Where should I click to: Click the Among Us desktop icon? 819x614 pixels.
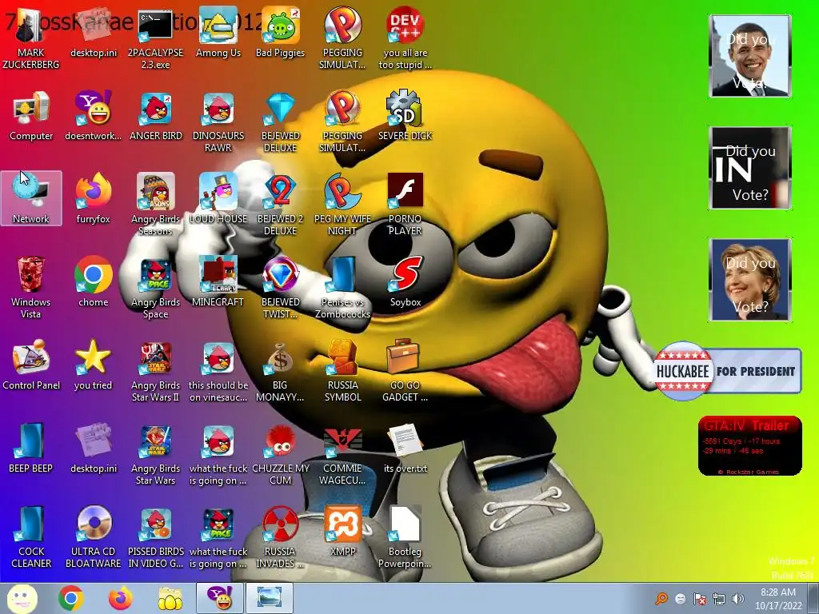[x=218, y=32]
